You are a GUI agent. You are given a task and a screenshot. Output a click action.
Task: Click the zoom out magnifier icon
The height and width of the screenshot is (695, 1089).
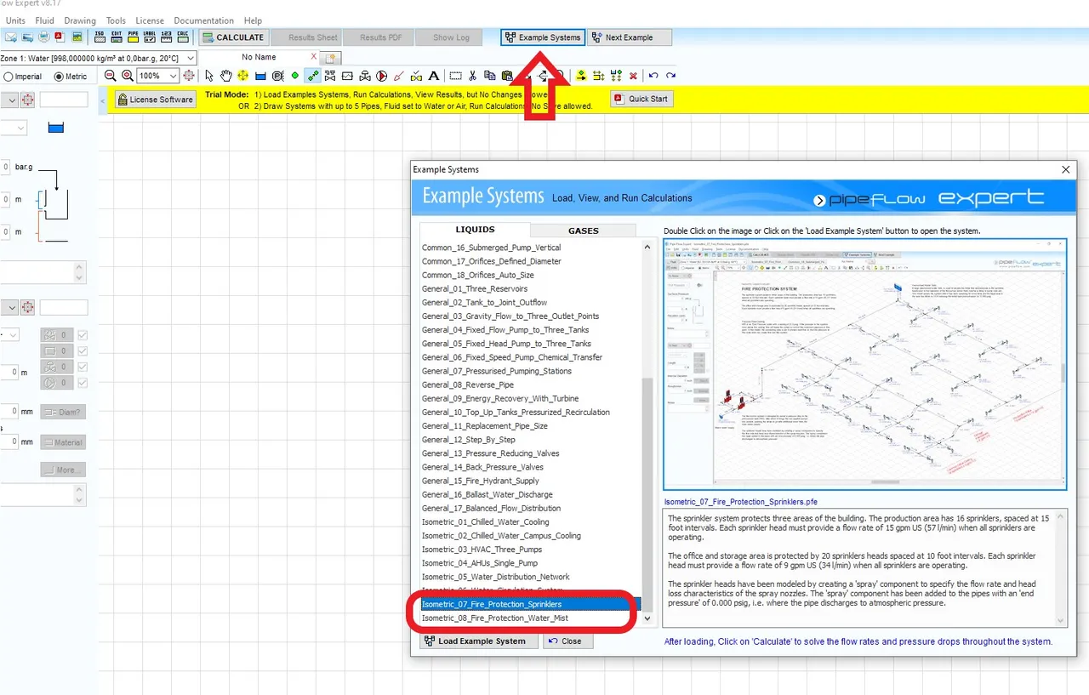coord(111,76)
